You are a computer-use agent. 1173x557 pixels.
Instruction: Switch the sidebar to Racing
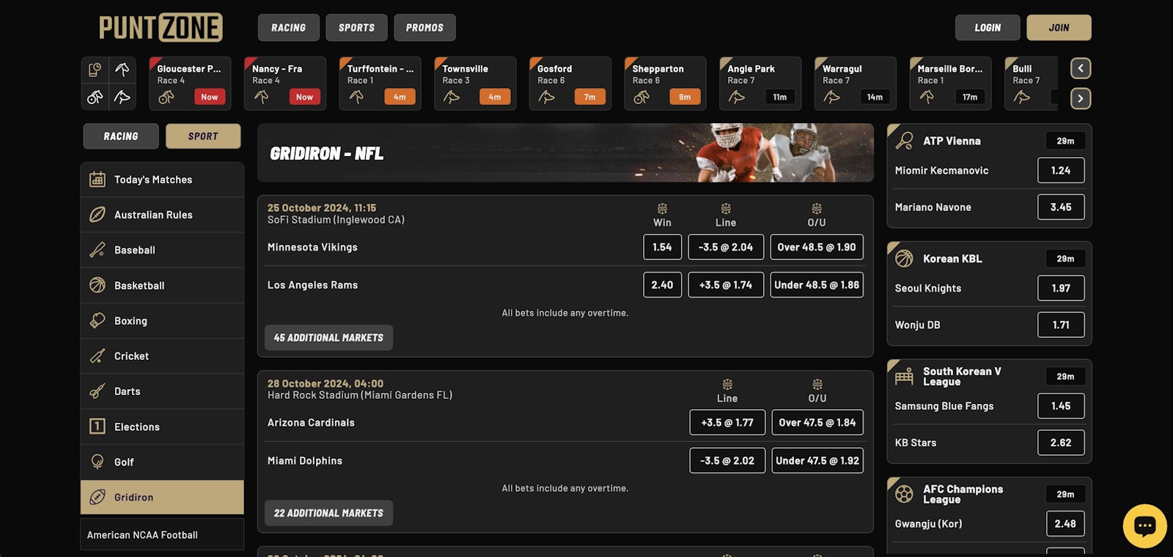point(121,136)
